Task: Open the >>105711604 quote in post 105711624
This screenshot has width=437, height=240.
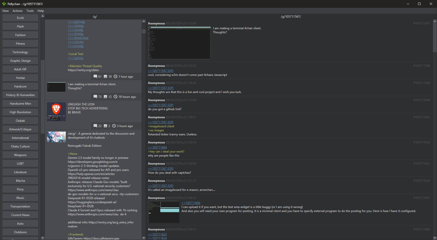Action: [x=157, y=147]
